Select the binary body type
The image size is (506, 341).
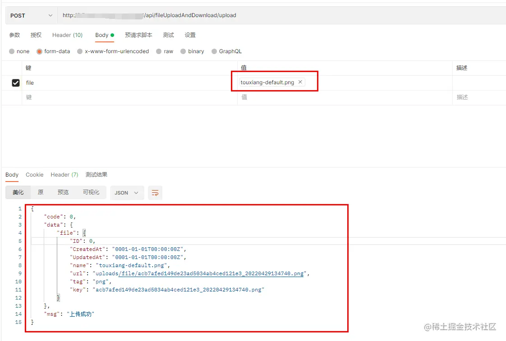pos(192,51)
